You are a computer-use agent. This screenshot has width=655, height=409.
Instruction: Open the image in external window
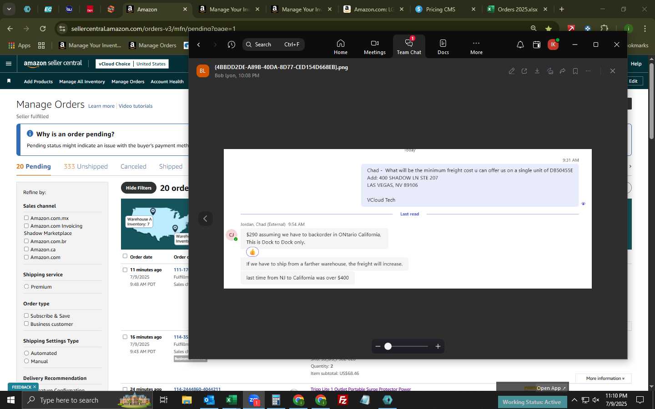[x=524, y=71]
